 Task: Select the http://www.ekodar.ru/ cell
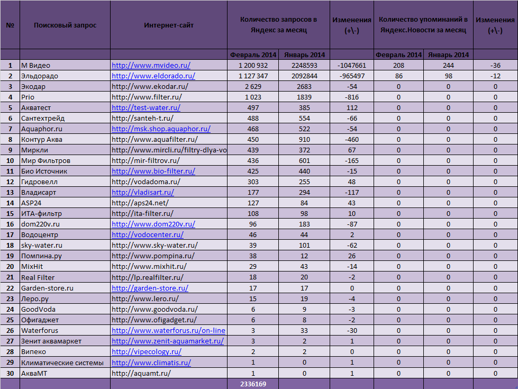tap(169, 87)
